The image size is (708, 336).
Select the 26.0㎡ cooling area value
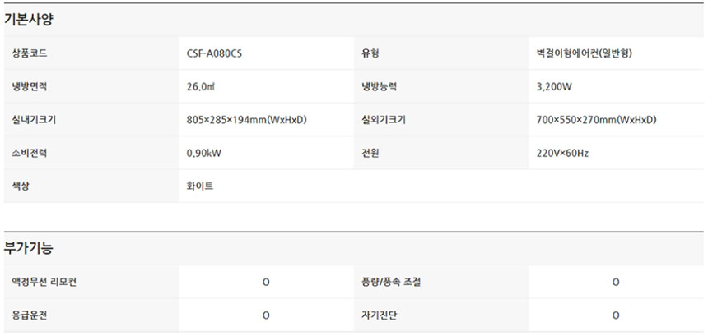202,86
